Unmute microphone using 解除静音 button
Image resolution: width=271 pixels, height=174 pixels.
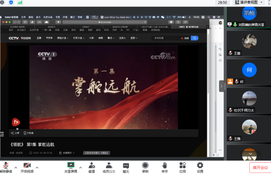tap(6, 166)
